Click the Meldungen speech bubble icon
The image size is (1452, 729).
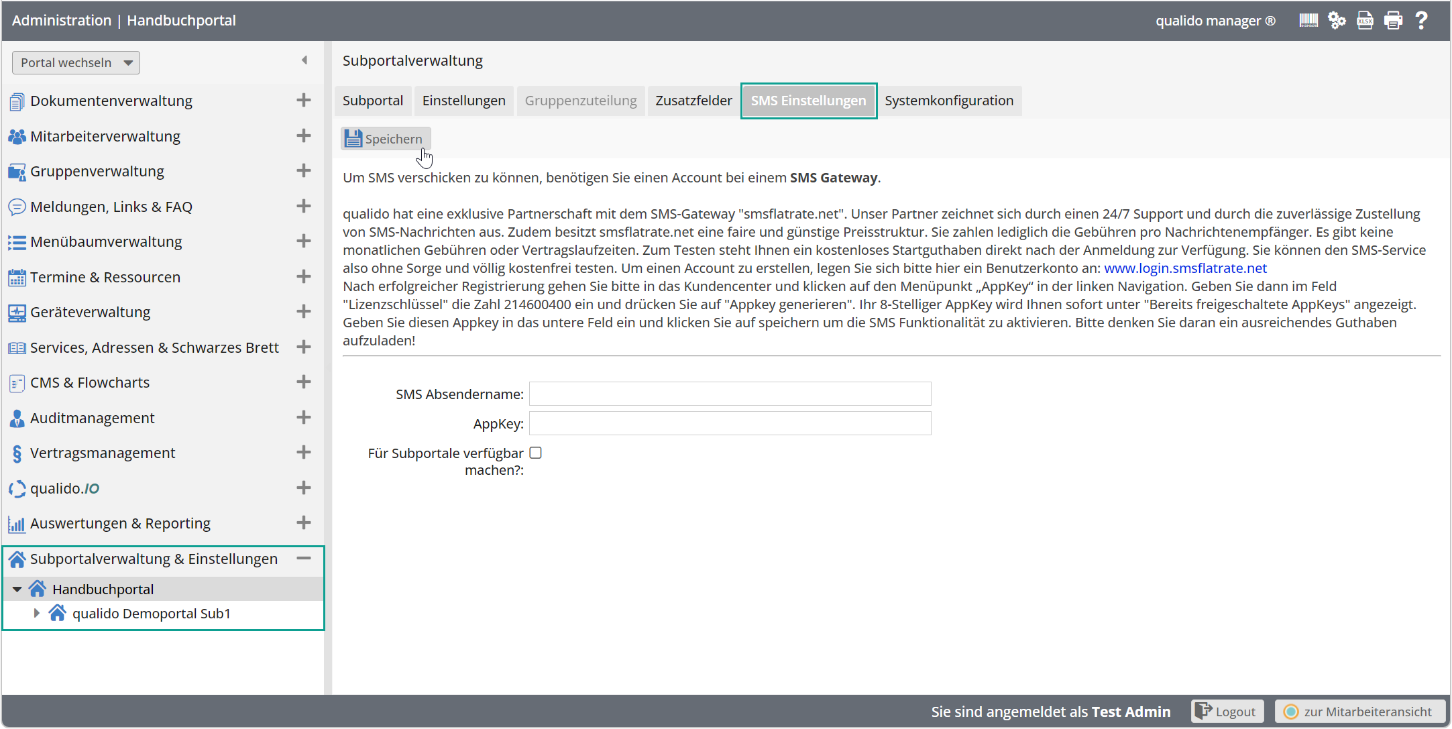[x=17, y=207]
